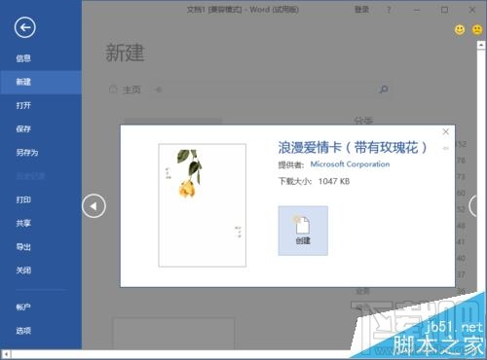Click the rose card template preview thumbnail
Viewport: 487px width, 360px height.
pyautogui.click(x=203, y=205)
